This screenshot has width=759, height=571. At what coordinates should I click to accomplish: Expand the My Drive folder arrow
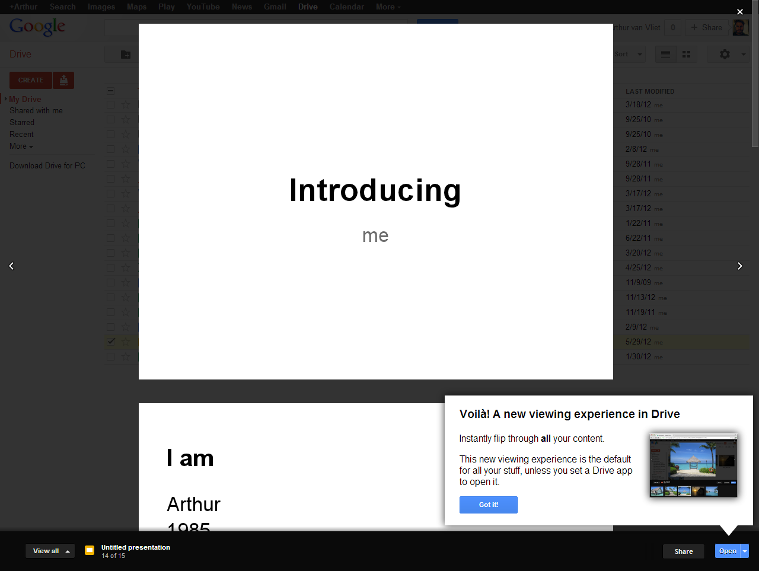pyautogui.click(x=6, y=99)
